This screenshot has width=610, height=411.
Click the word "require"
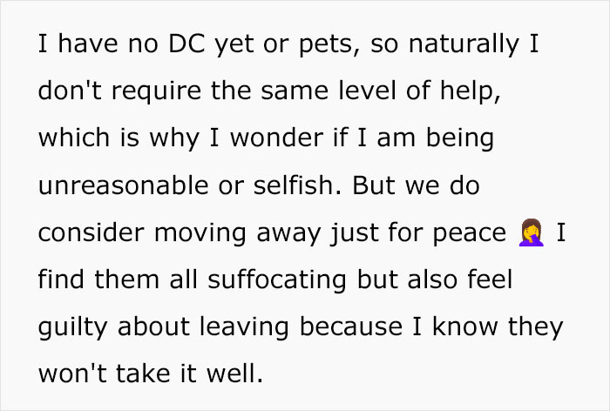tap(136, 93)
